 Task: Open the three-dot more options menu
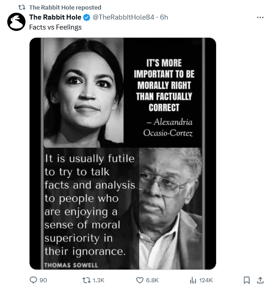click(x=260, y=17)
